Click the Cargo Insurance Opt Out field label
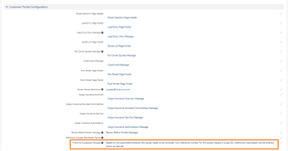Viewport: 288px width, 151px height. click(x=92, y=114)
